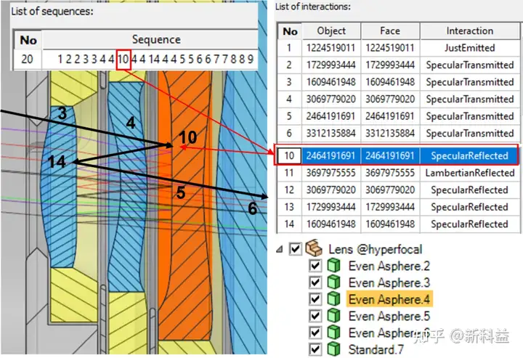Click the sequence string cell in row 20
Screen dimensions: 523x358
coord(150,59)
